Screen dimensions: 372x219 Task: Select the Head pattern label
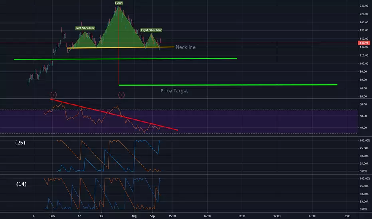pyautogui.click(x=119, y=3)
